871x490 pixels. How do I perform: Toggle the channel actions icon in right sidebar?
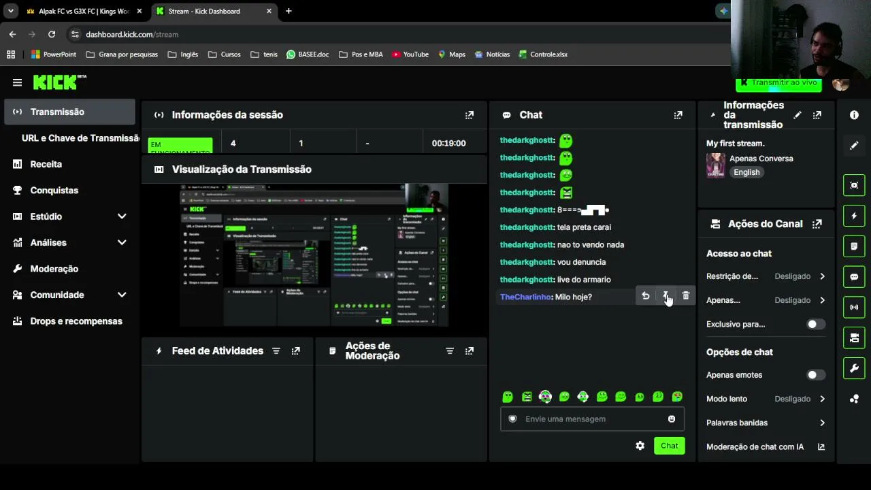(854, 338)
